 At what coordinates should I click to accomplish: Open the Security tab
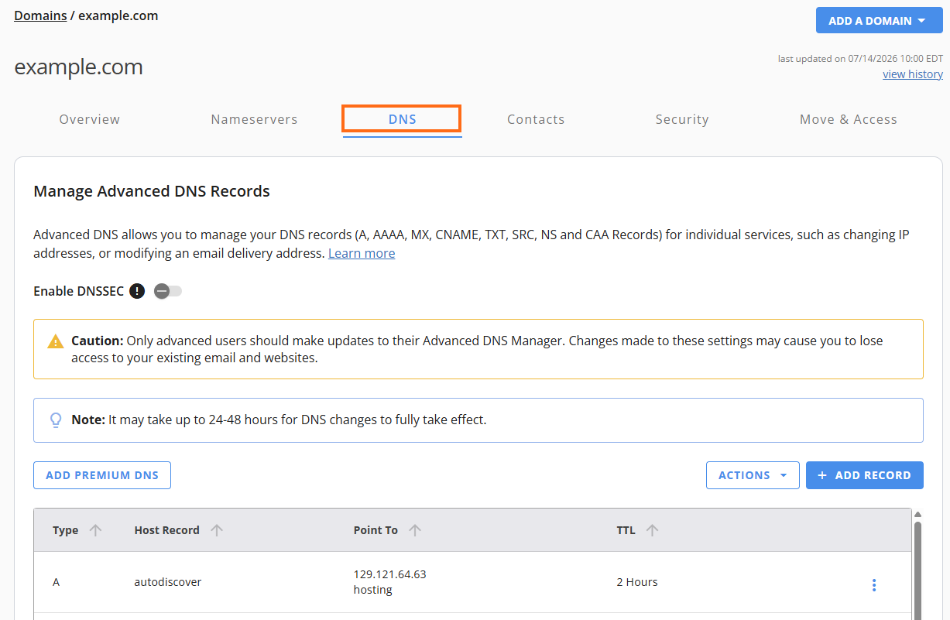[x=682, y=119]
